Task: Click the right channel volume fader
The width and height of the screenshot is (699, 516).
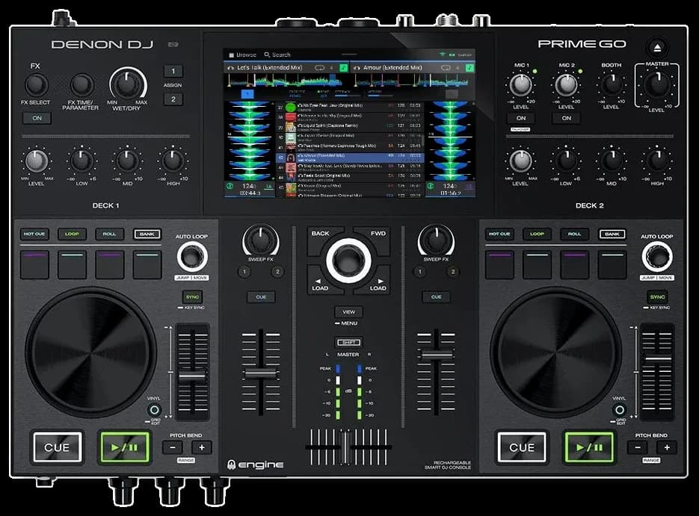Action: click(x=437, y=355)
